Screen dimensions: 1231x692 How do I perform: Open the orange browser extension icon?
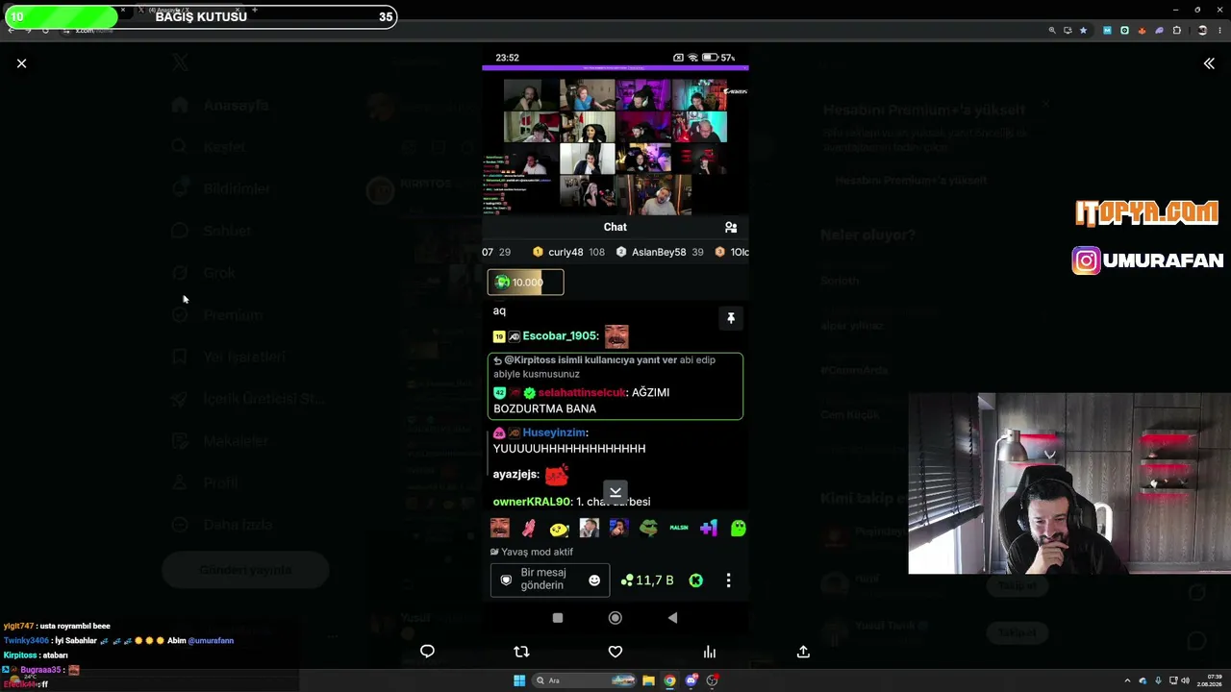point(1142,31)
